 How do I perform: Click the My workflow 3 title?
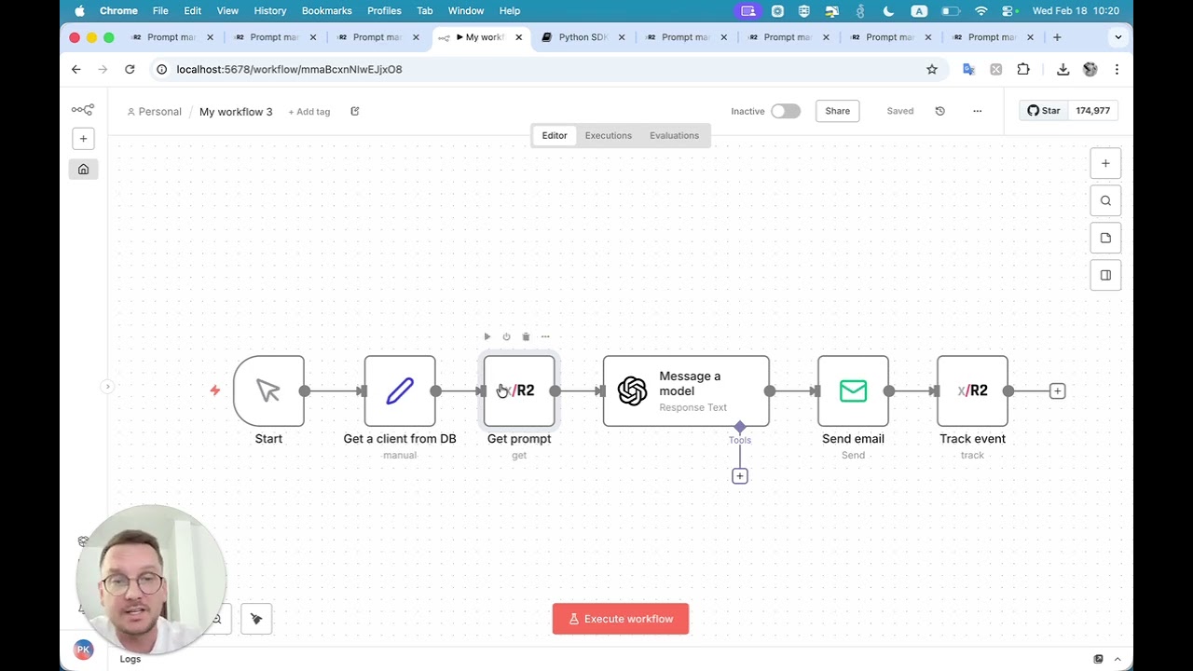pos(236,112)
